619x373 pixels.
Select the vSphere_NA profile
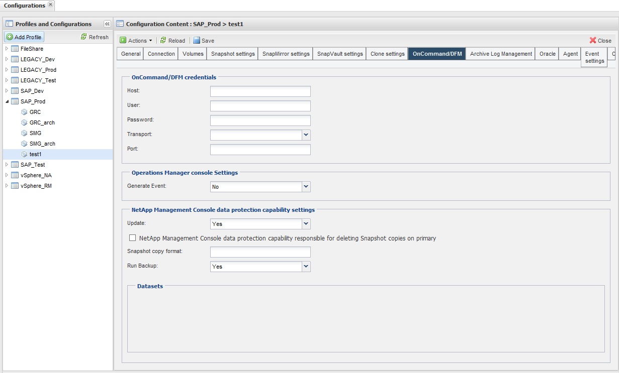coord(36,175)
